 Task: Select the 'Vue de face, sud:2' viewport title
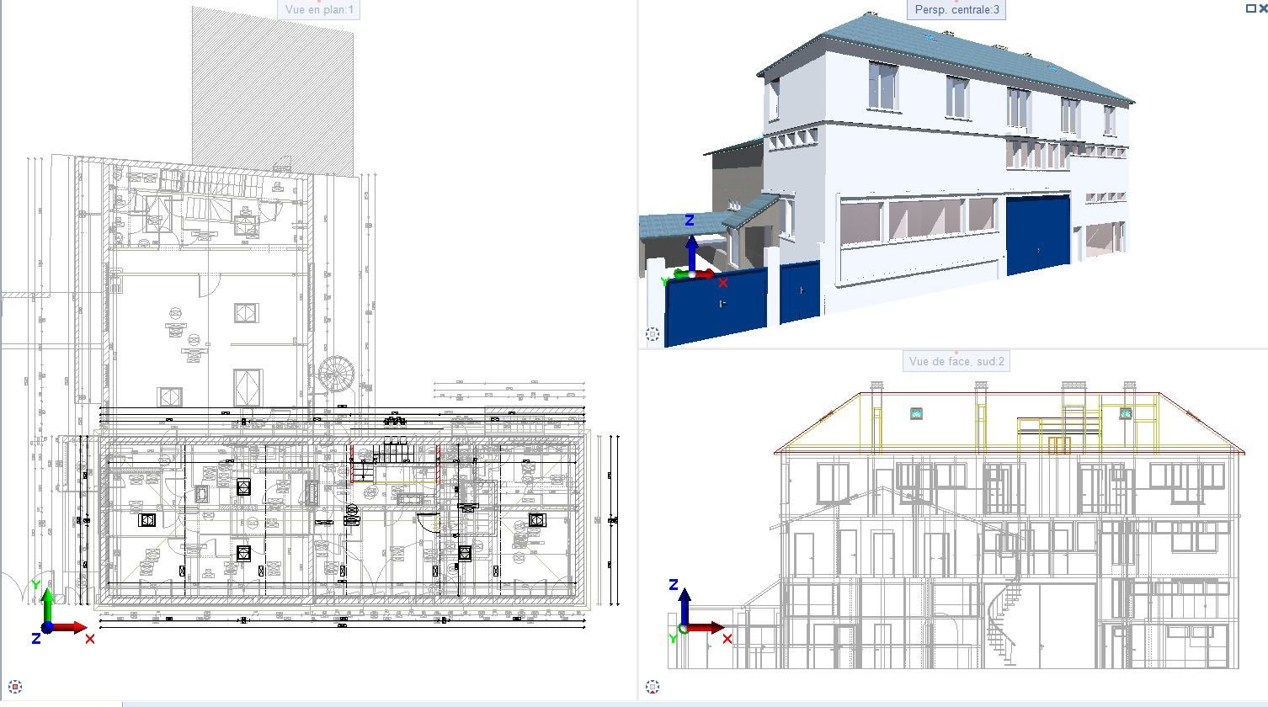[x=956, y=362]
